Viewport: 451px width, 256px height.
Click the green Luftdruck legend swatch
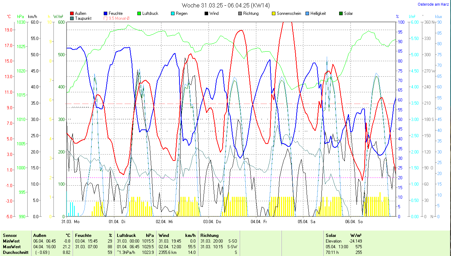pos(139,13)
